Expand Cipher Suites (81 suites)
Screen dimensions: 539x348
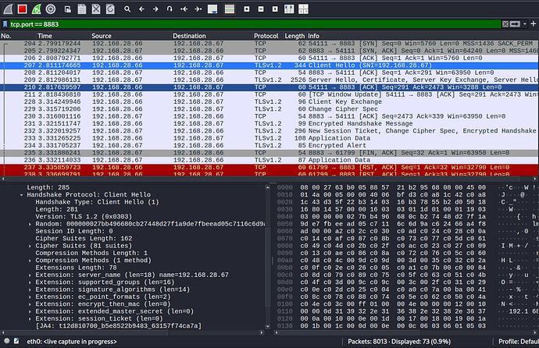(30, 246)
